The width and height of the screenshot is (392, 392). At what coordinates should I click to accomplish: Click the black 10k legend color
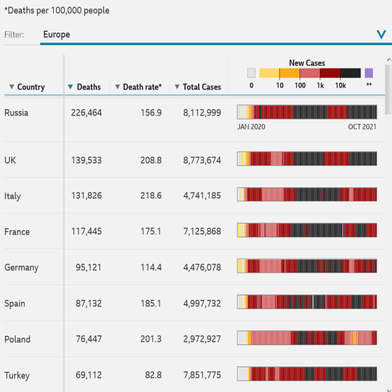tap(351, 73)
